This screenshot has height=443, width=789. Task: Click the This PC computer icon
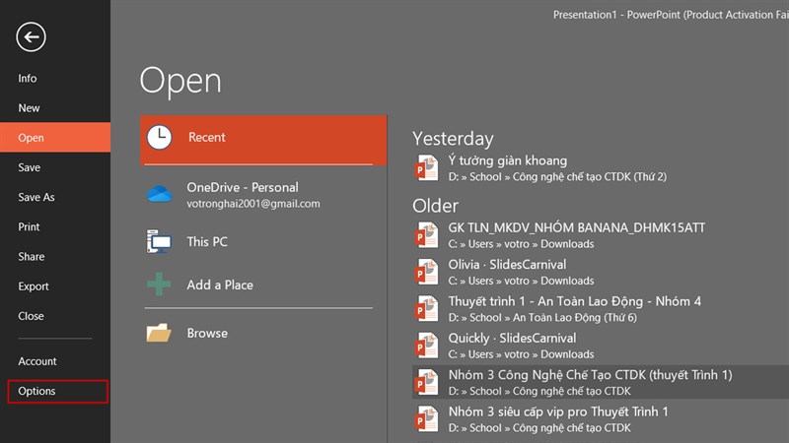(x=159, y=241)
